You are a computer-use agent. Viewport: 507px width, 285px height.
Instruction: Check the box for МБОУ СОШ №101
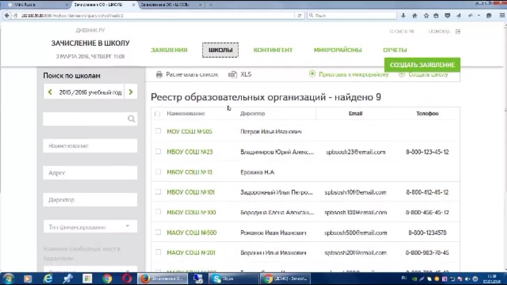point(158,192)
